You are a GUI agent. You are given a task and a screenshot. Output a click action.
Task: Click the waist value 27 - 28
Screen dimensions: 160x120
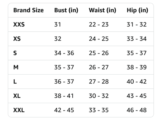click(99, 82)
